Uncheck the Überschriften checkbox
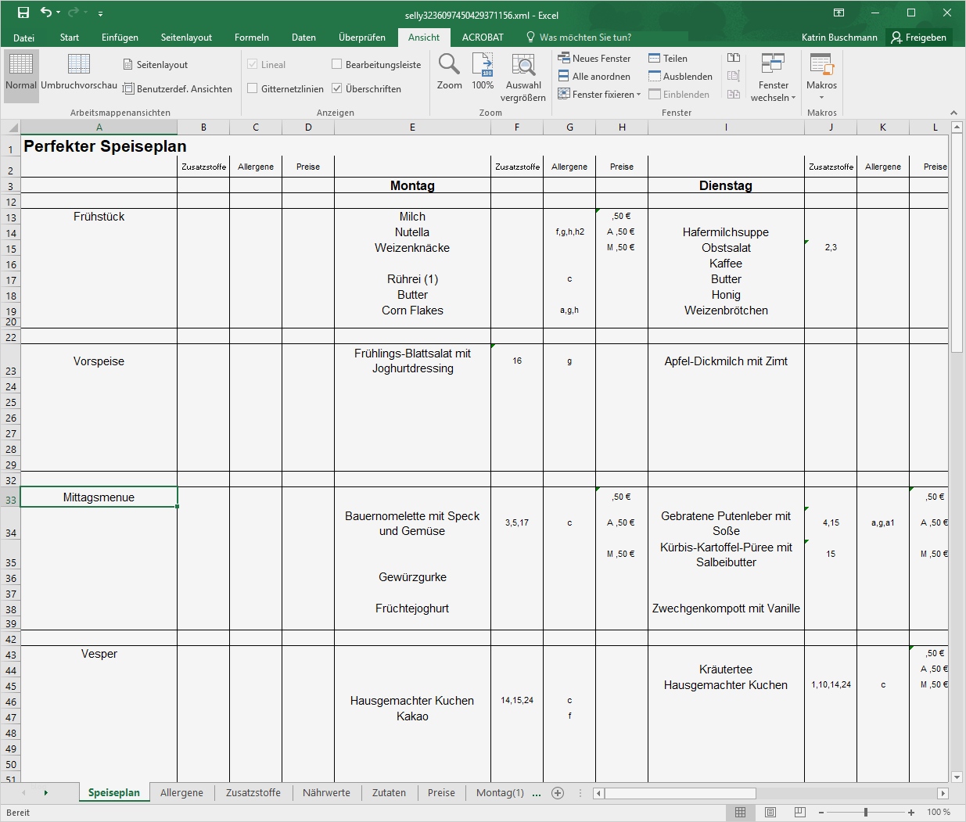This screenshot has height=822, width=966. click(337, 89)
